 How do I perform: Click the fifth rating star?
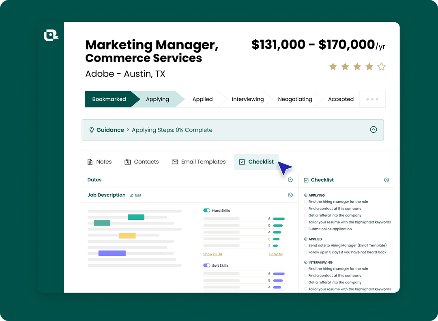(x=381, y=67)
